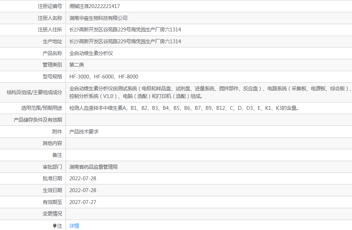The height and width of the screenshot is (230, 352).
Task: Click the 产品储存条件及有效期 label
Action: point(38,120)
